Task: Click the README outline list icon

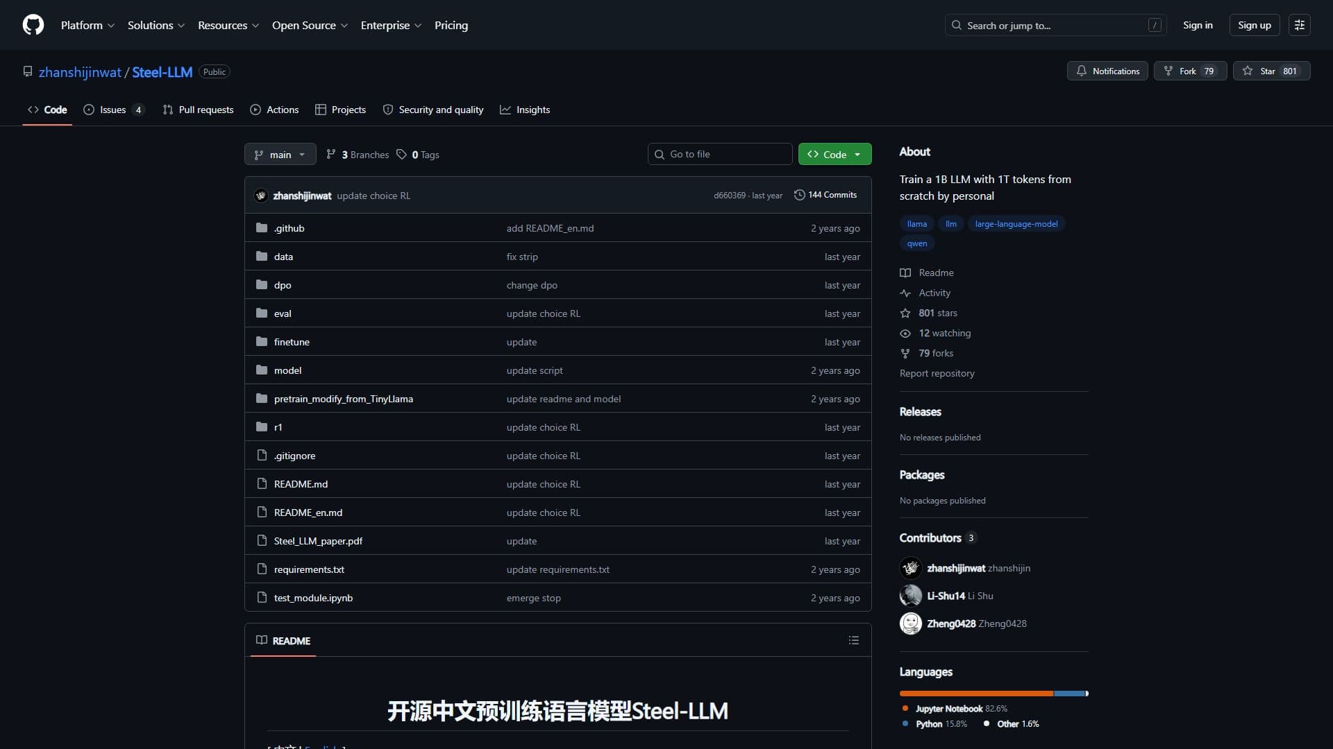Action: [x=854, y=640]
